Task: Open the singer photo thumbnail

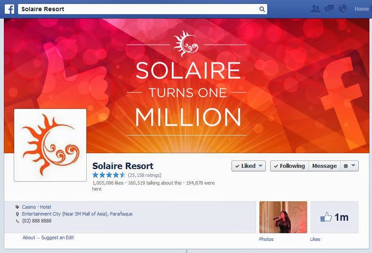Action: (283, 217)
